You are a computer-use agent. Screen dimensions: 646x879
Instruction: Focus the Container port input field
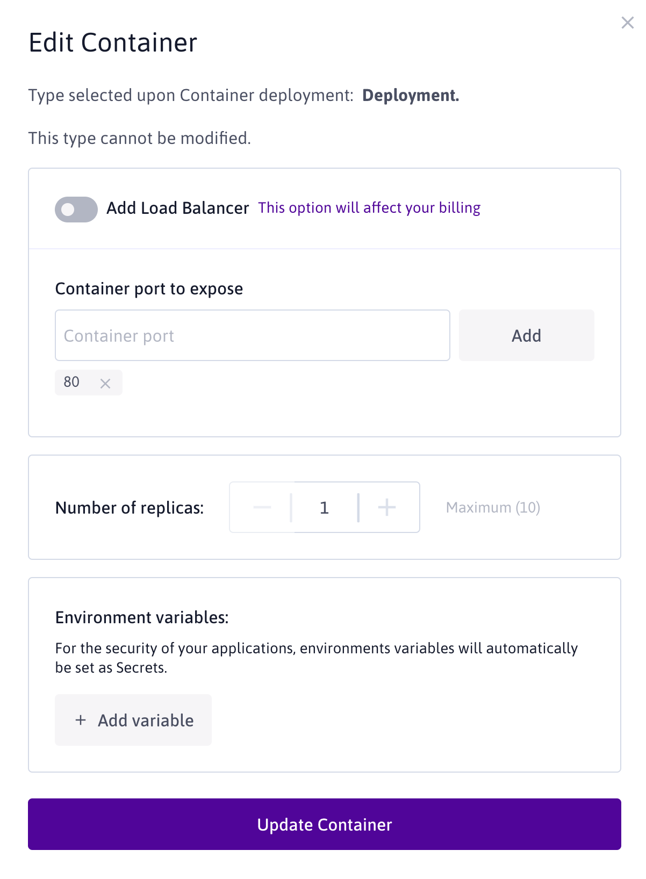tap(252, 335)
